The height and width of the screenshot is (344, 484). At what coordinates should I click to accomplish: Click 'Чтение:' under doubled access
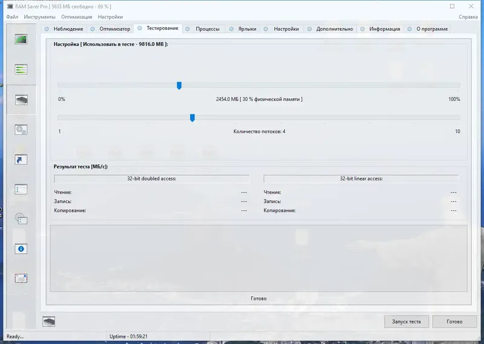pyautogui.click(x=63, y=192)
